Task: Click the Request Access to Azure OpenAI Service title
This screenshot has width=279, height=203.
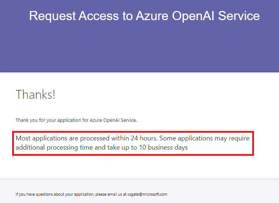Action: click(144, 16)
